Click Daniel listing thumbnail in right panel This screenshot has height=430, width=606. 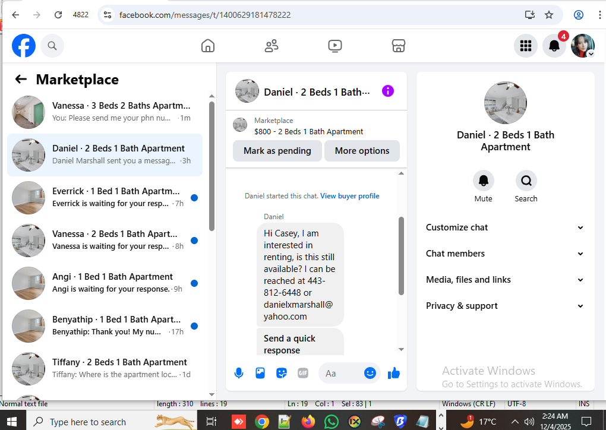(505, 103)
